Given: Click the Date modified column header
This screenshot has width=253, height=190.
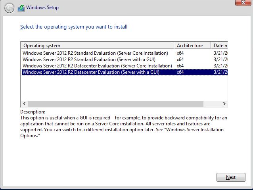Looking at the screenshot, I should 220,45.
